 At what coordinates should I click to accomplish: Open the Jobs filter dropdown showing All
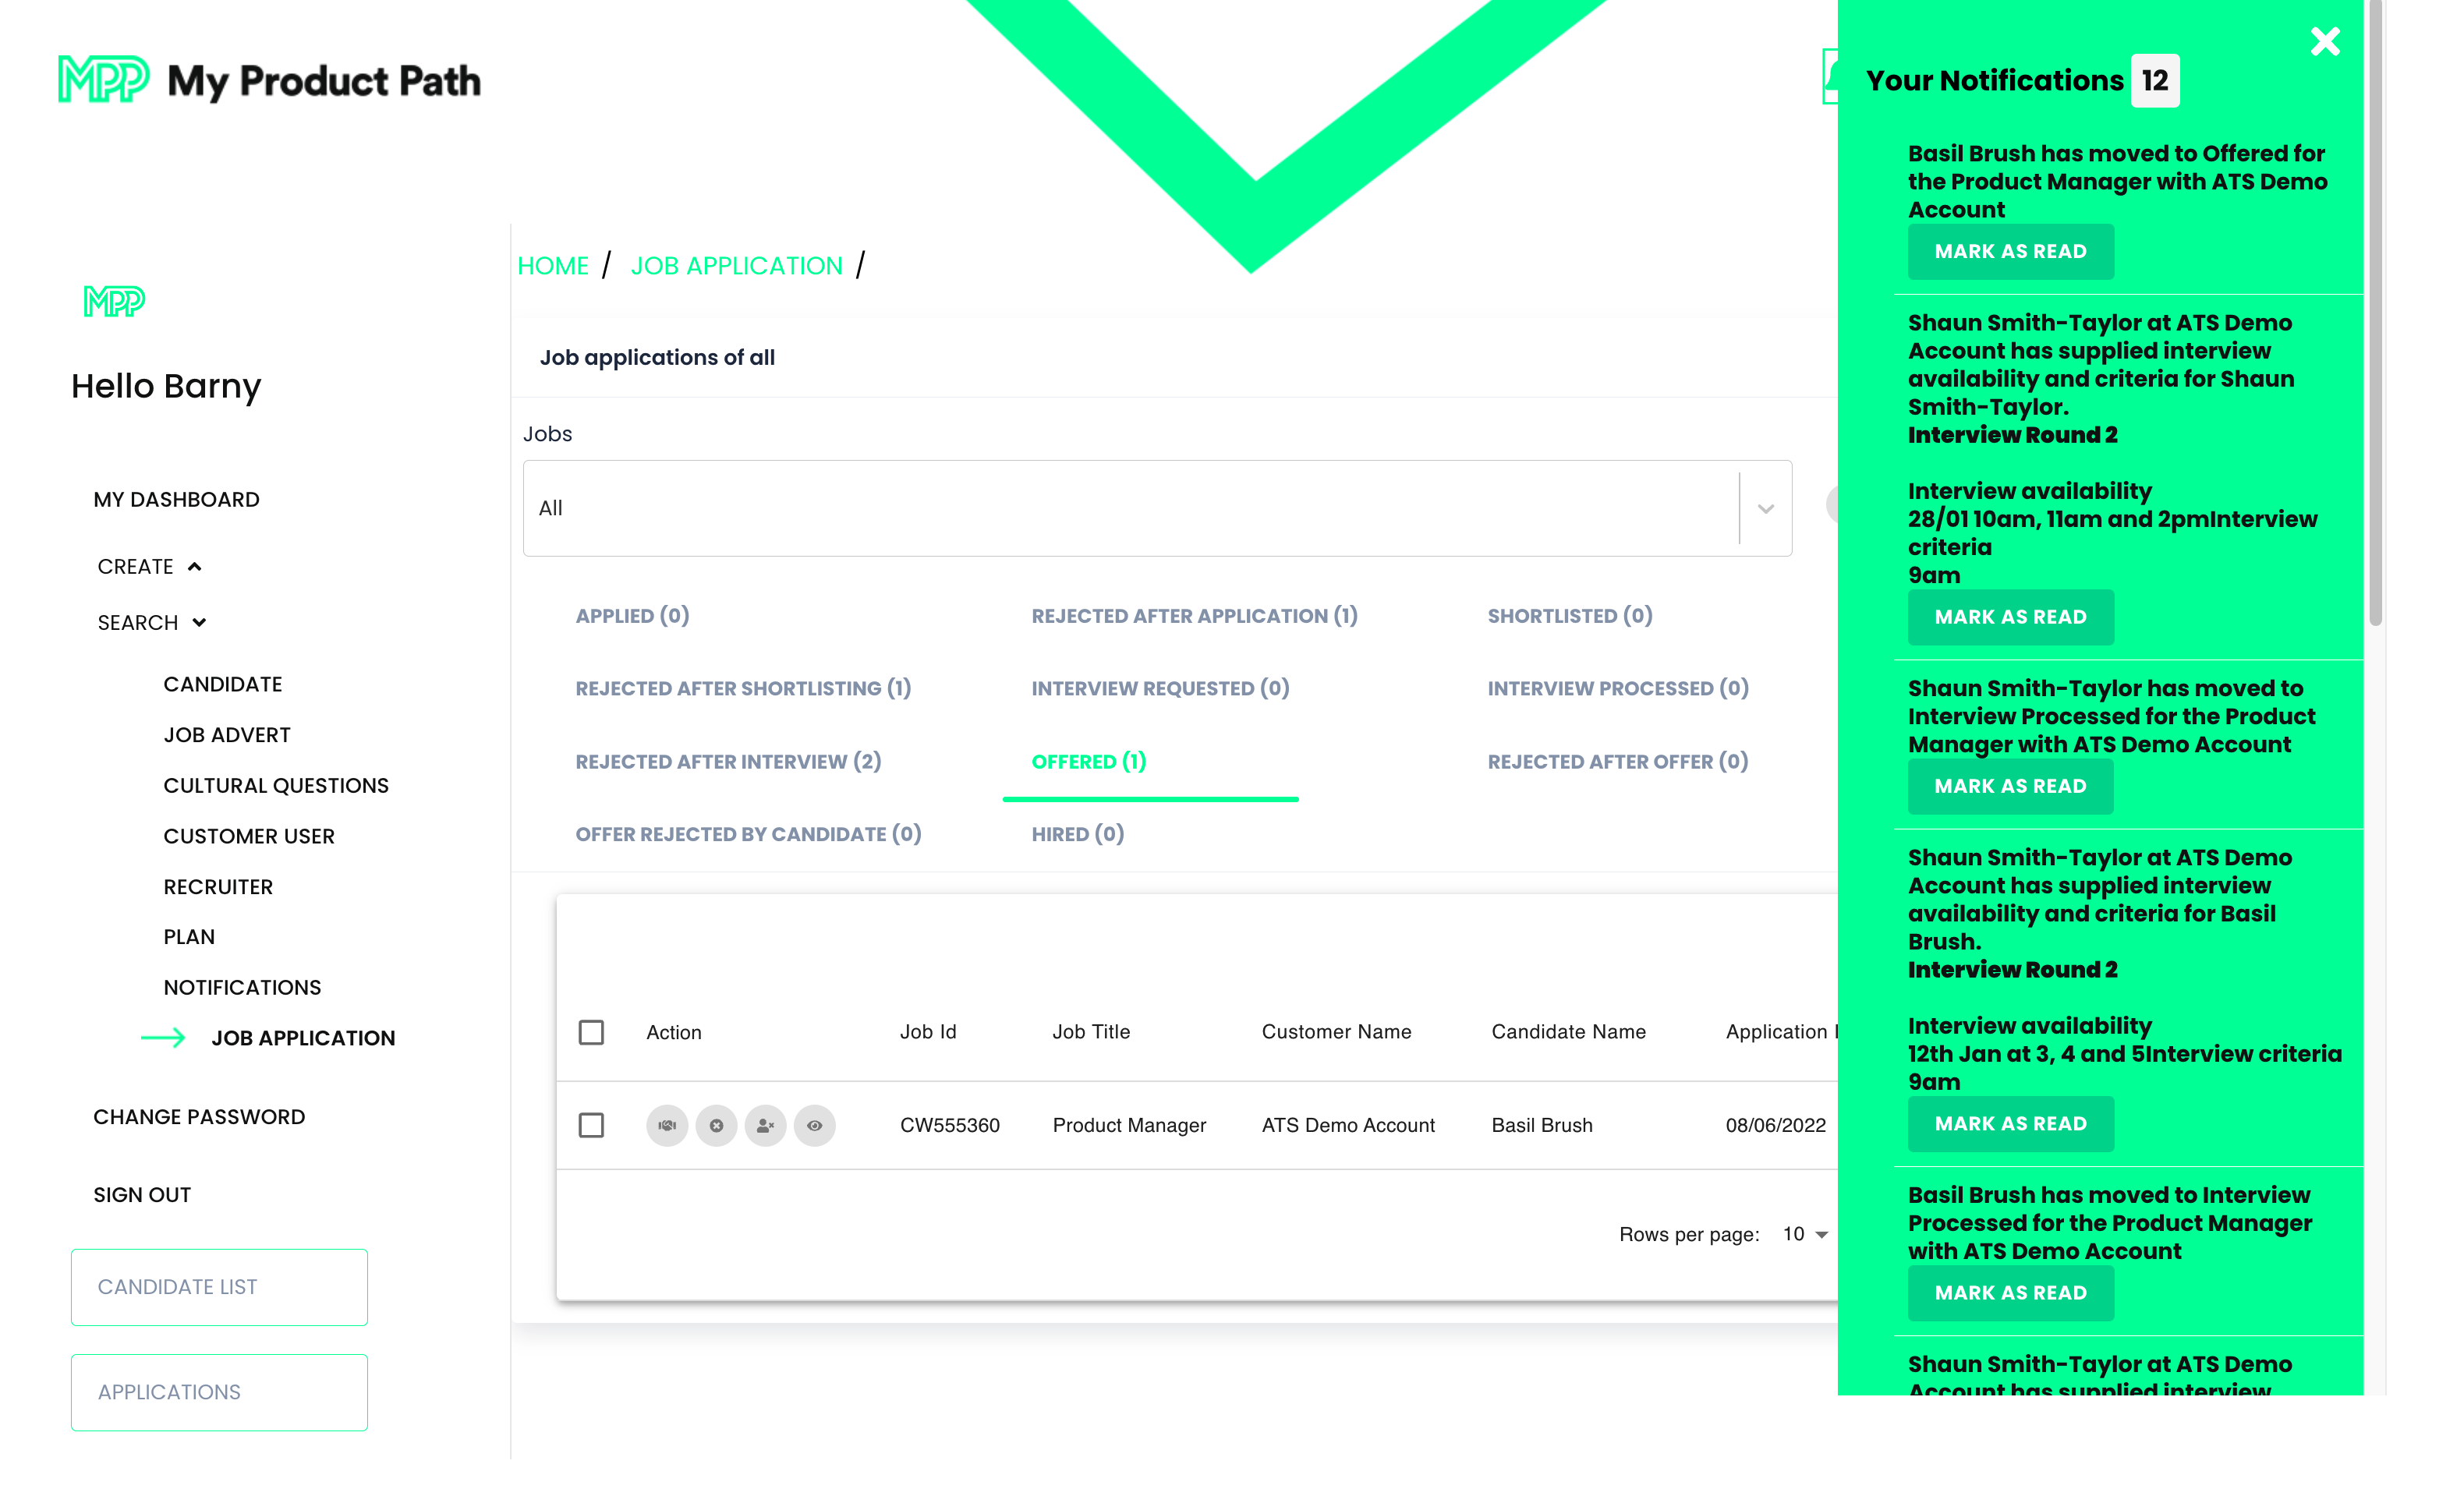point(1157,508)
